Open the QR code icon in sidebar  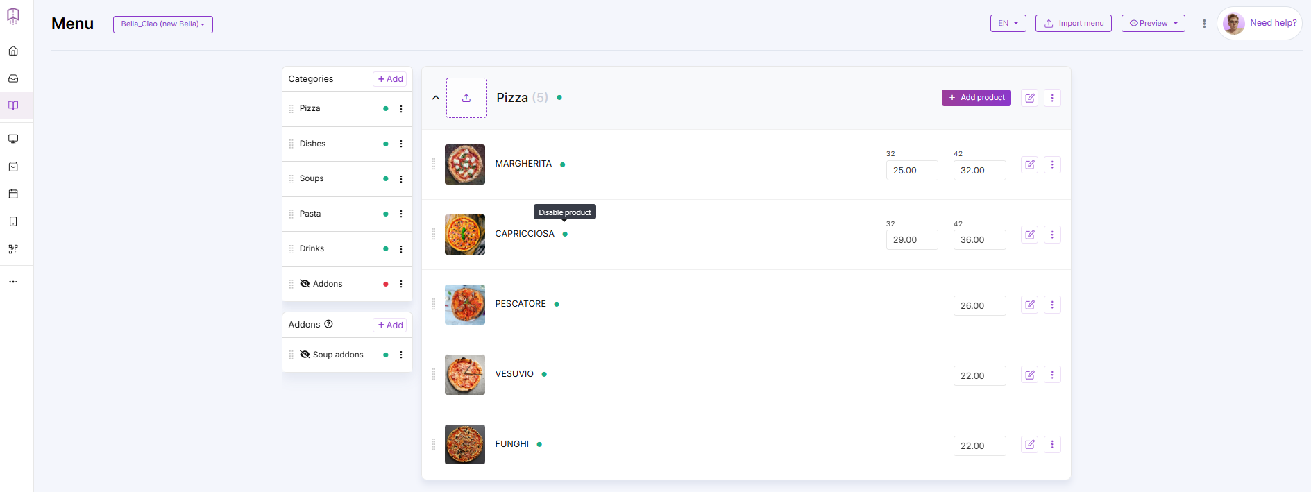coord(12,248)
